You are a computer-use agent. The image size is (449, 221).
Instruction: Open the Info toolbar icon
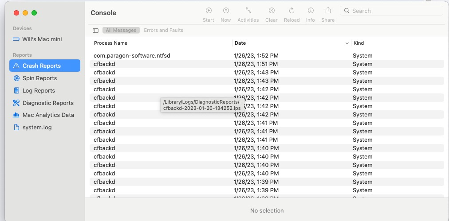311,11
